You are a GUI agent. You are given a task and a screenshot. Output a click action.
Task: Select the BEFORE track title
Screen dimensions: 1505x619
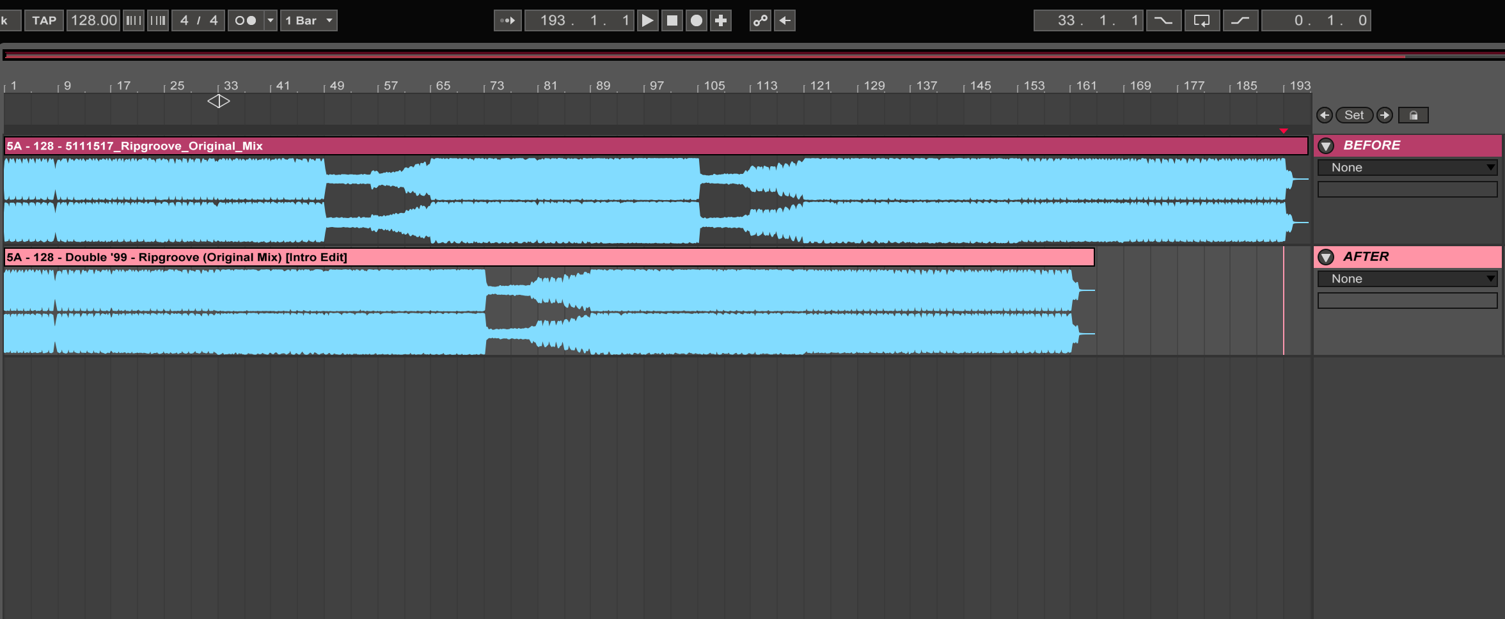(x=1371, y=145)
